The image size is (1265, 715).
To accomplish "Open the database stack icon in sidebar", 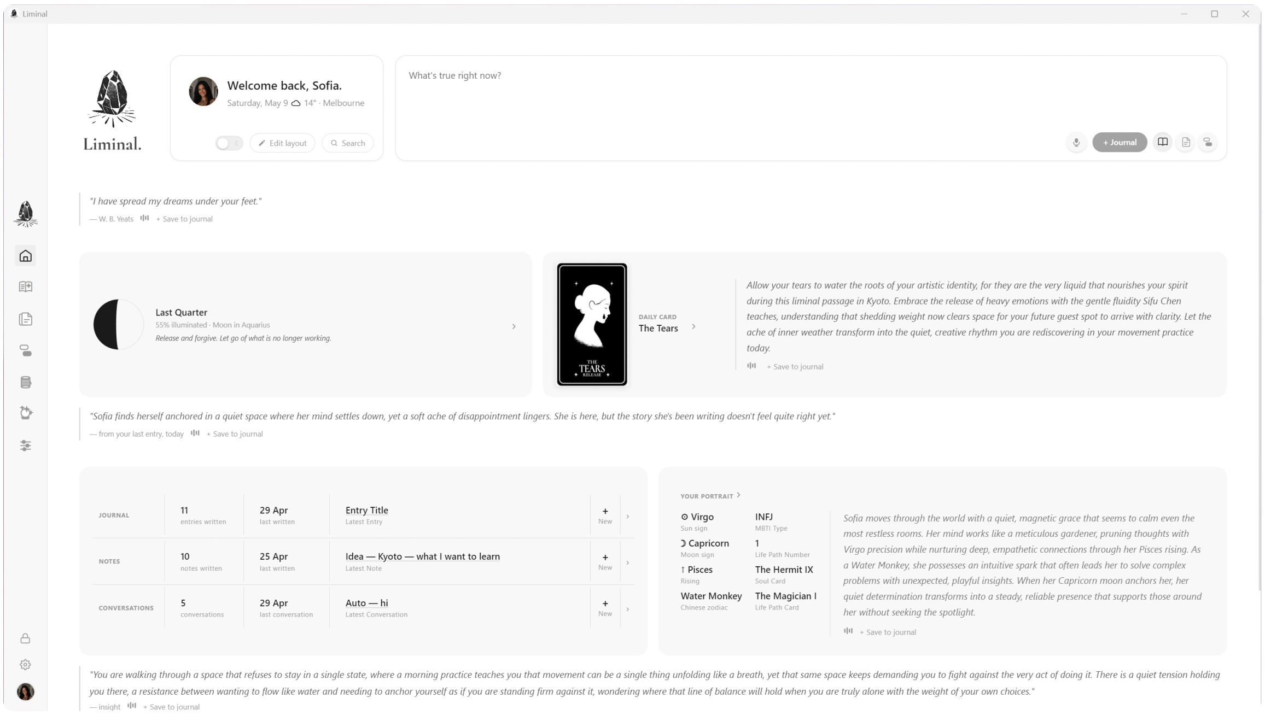I will pos(25,382).
